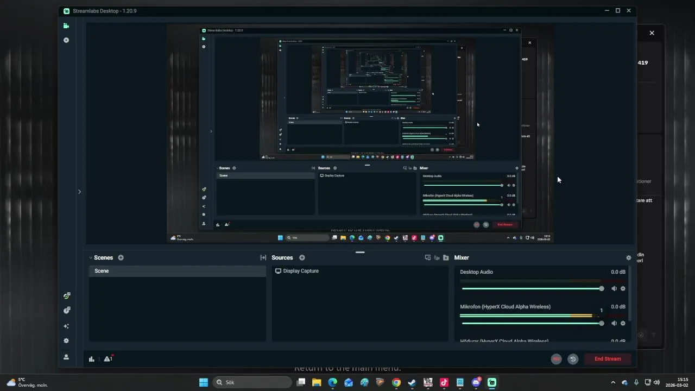Image resolution: width=695 pixels, height=391 pixels.
Task: Click the REC record button
Action: pos(556,359)
